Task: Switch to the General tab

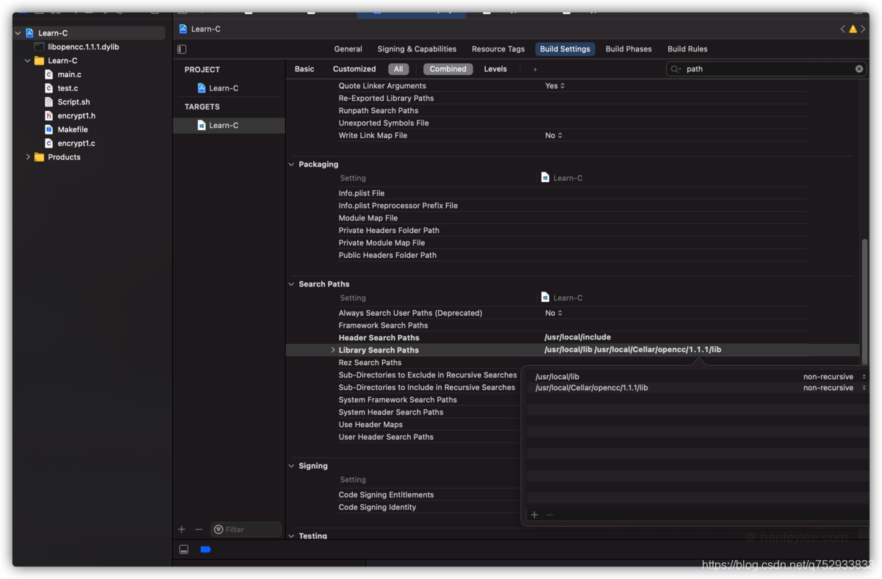Action: click(x=348, y=49)
